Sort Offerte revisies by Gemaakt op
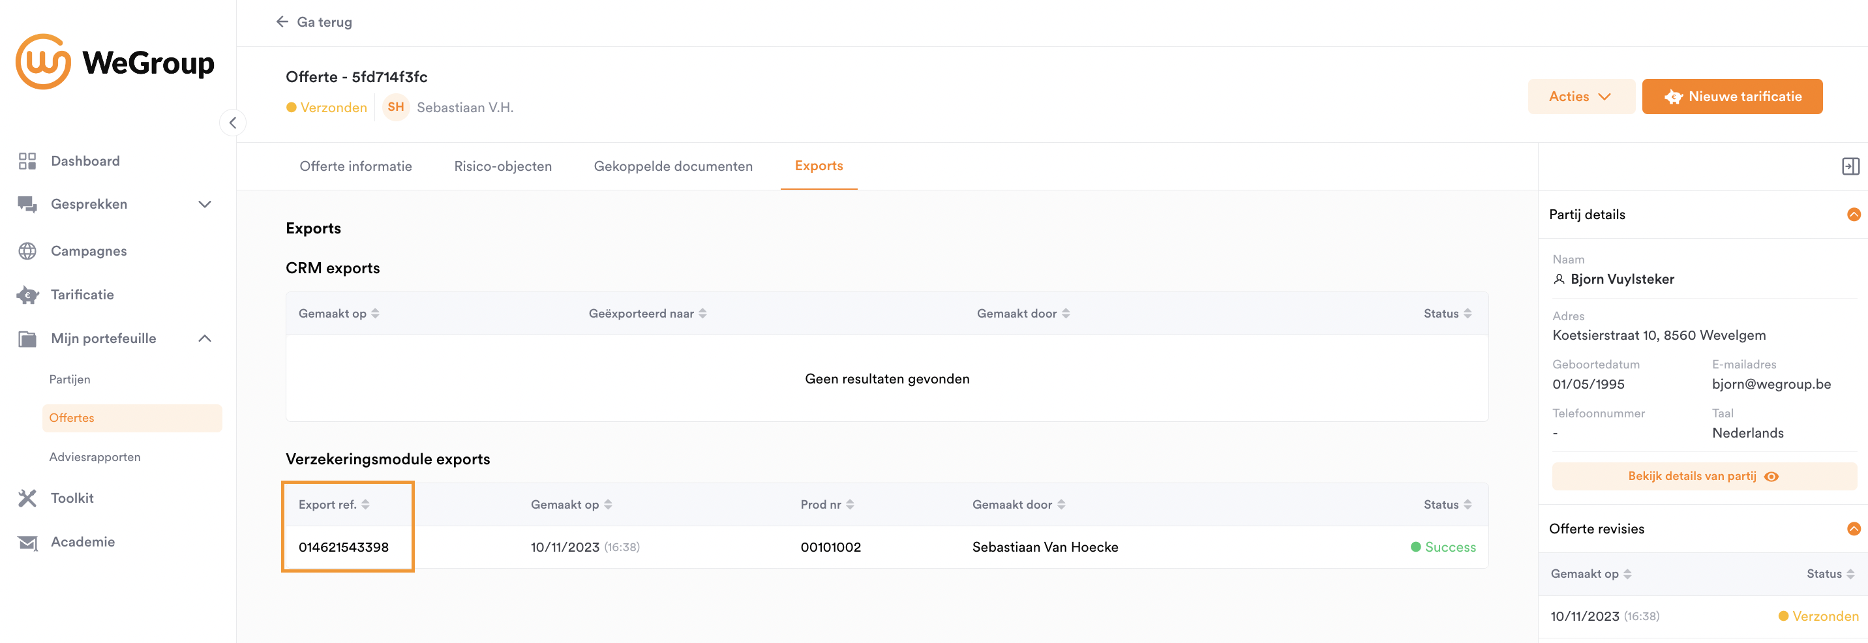This screenshot has height=643, width=1868. [1627, 574]
